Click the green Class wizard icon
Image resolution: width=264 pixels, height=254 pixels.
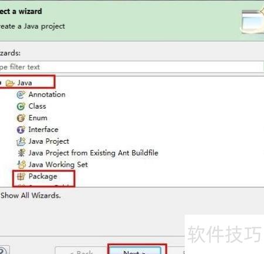[21, 106]
